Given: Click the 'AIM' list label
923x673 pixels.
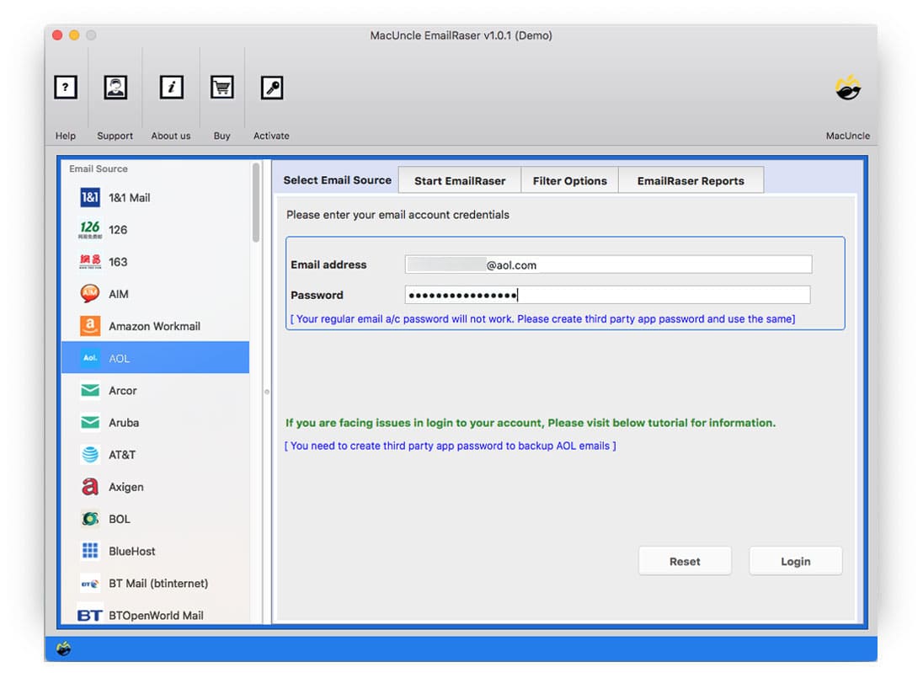Looking at the screenshot, I should [x=118, y=294].
